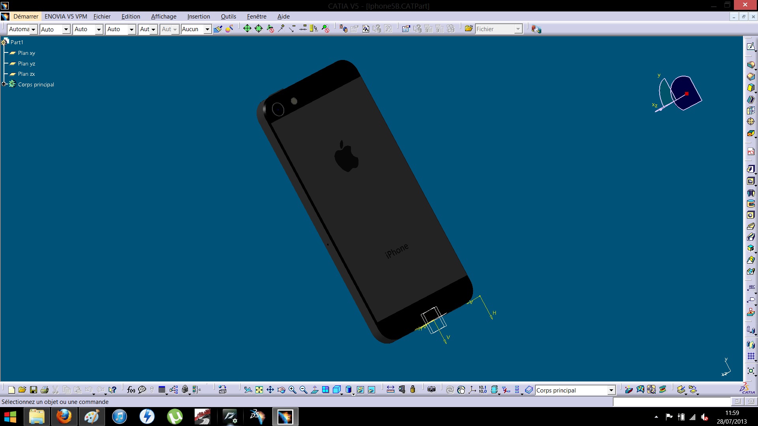Click the Measure Between icon
This screenshot has height=426, width=758.
coord(390,390)
